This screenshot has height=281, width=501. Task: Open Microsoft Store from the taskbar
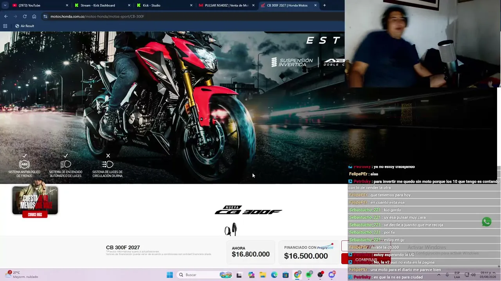point(286,275)
